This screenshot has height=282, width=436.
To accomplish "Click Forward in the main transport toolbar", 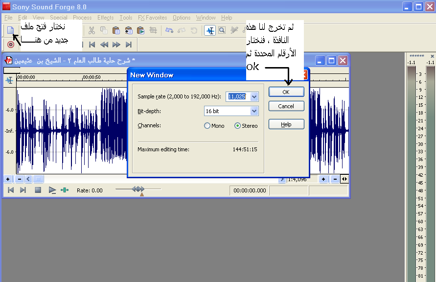I will (x=116, y=45).
